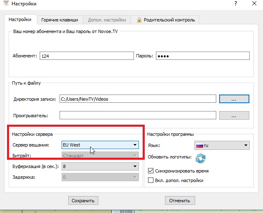Click the refresh logos icon

tap(201, 158)
